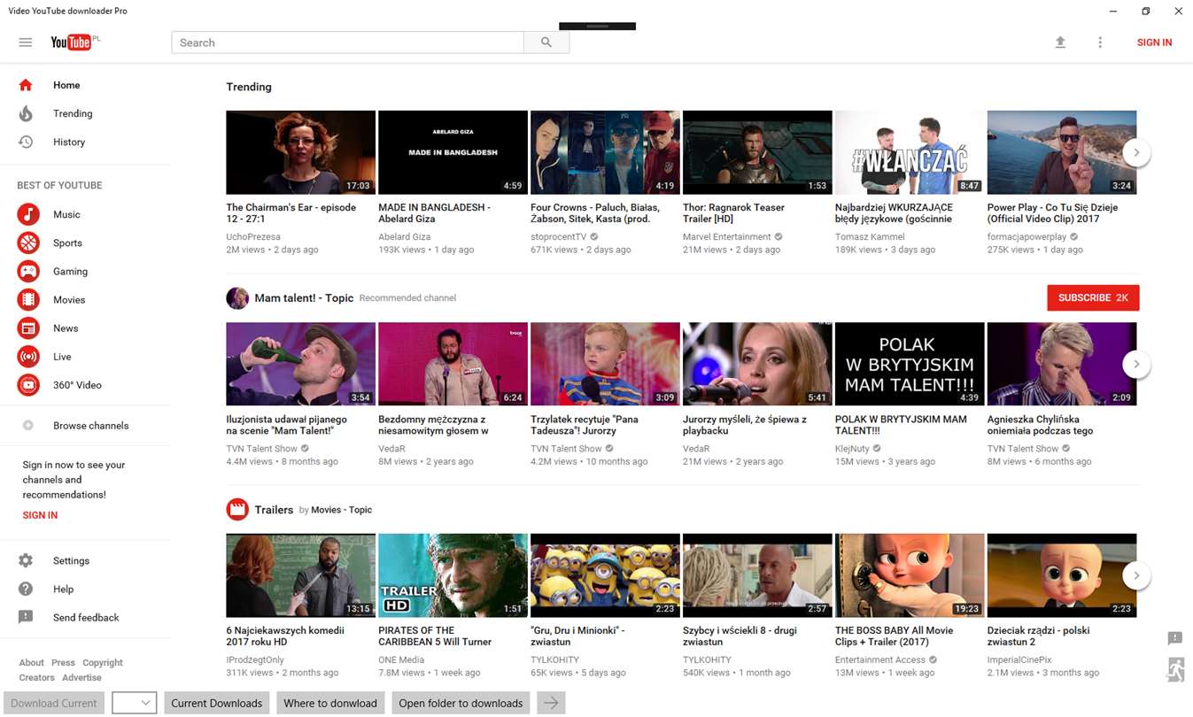Open the Advertise footer link
The image size is (1193, 717).
[x=81, y=677]
